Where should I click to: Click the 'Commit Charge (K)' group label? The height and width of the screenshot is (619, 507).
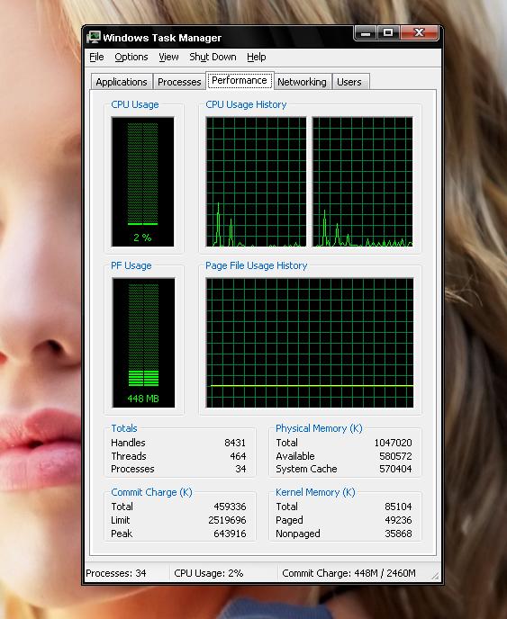coord(151,492)
